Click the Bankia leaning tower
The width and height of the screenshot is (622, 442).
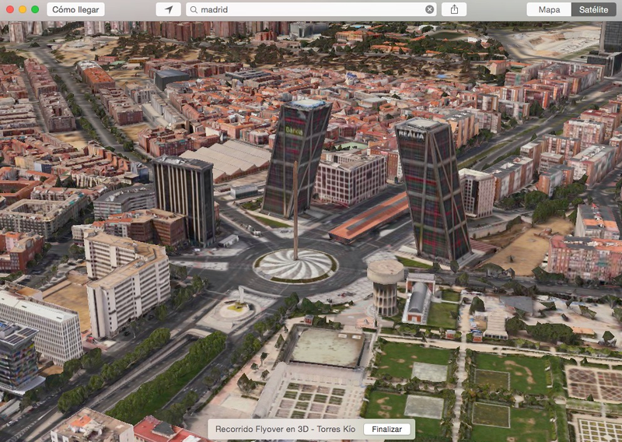pyautogui.click(x=296, y=159)
